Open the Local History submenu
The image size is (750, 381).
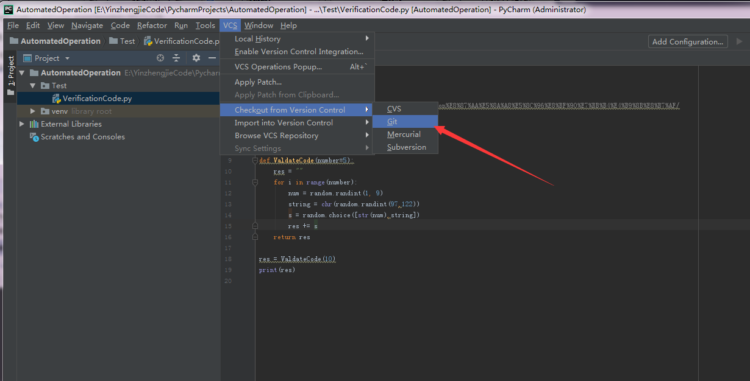coord(297,39)
